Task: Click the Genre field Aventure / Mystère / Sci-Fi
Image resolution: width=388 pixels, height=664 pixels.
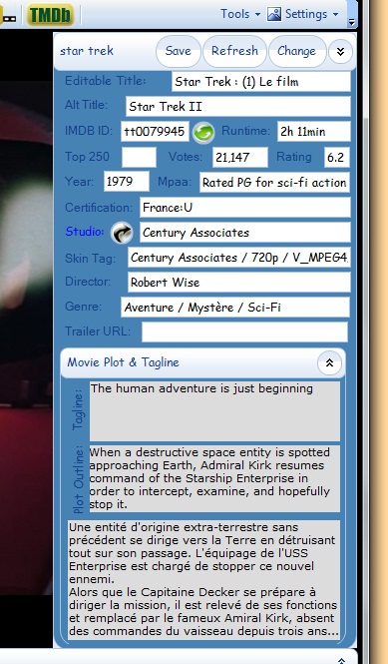Action: [x=235, y=307]
